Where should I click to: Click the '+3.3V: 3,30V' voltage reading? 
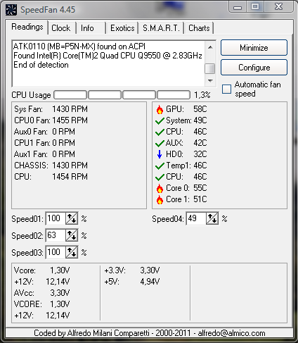132,270
